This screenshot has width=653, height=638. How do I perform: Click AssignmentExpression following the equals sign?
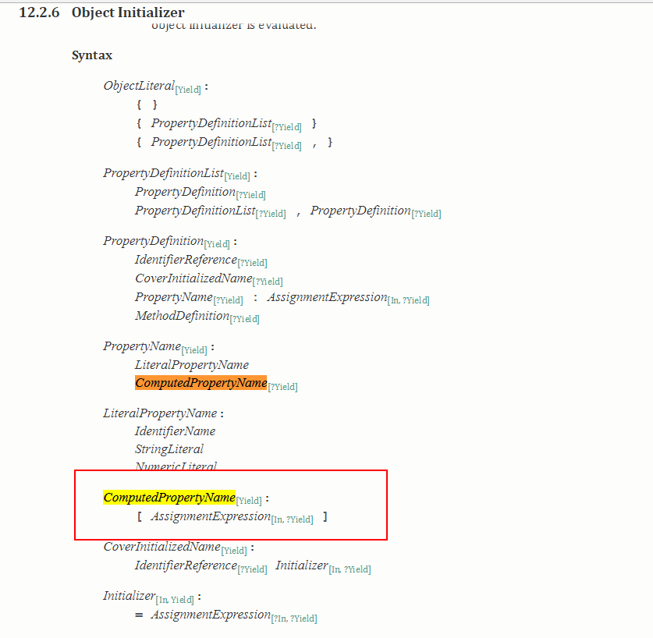211,615
